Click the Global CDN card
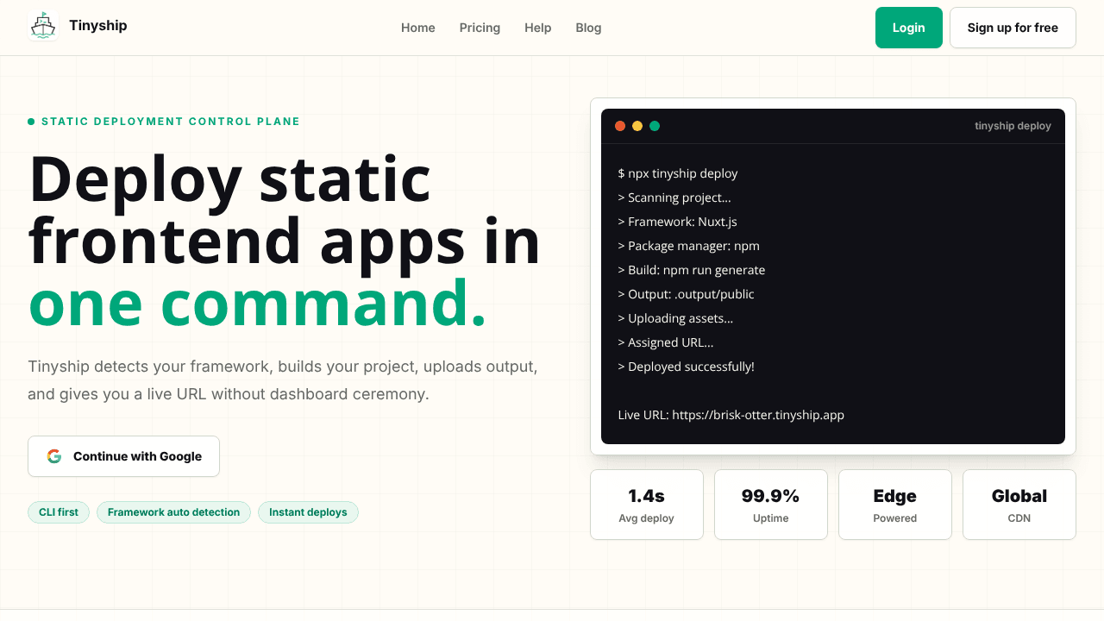The width and height of the screenshot is (1104, 621). (1019, 505)
